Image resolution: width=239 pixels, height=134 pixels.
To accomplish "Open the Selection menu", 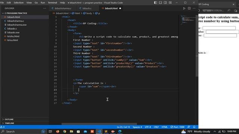I will (19, 3).
